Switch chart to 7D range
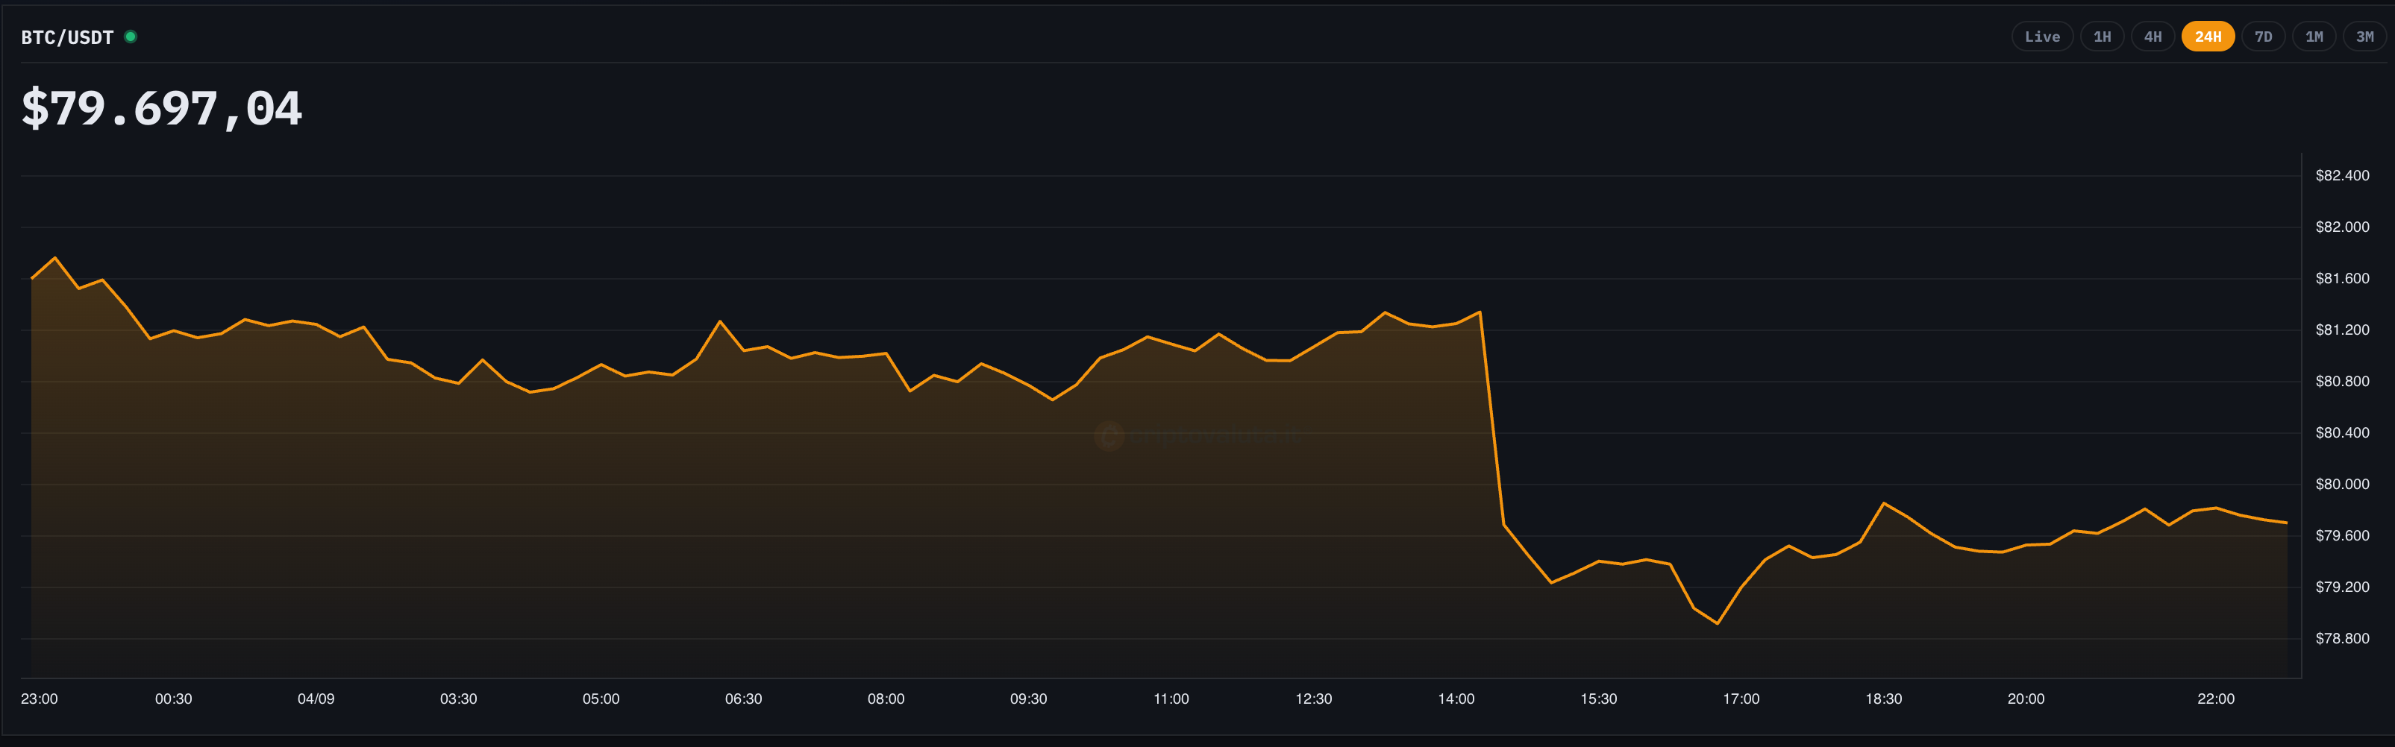The width and height of the screenshot is (2395, 747). click(2263, 37)
